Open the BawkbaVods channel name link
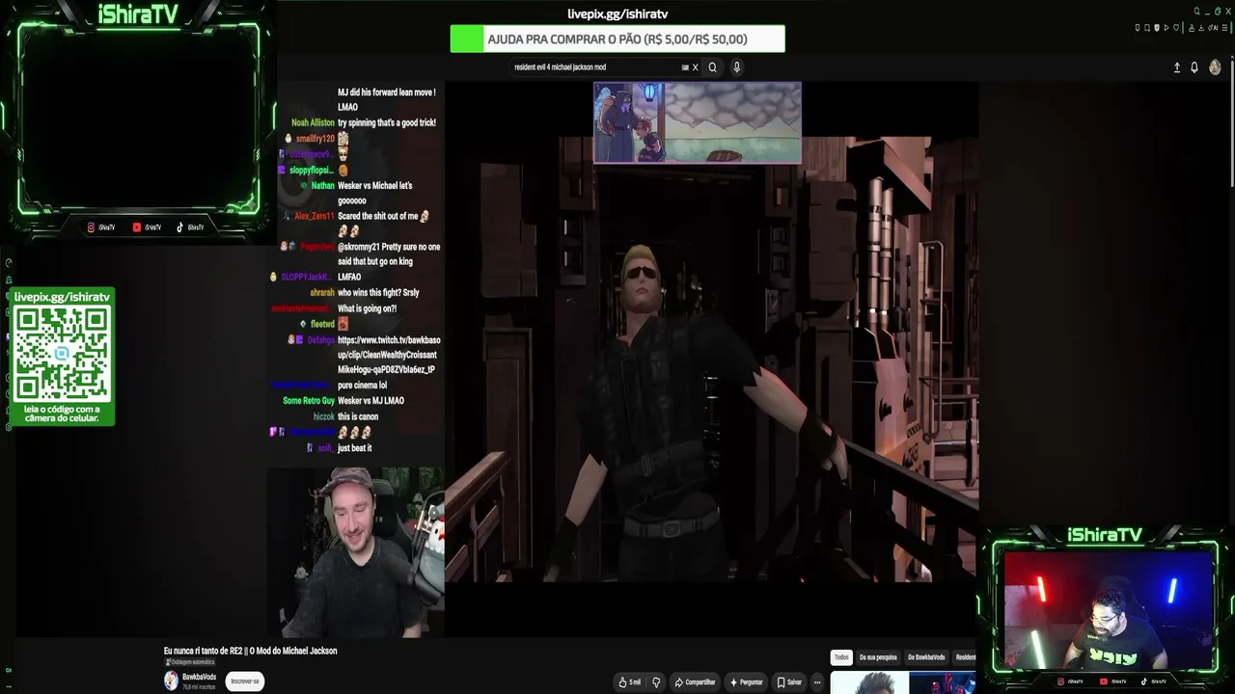Viewport: 1235px width, 694px height. pos(199,677)
